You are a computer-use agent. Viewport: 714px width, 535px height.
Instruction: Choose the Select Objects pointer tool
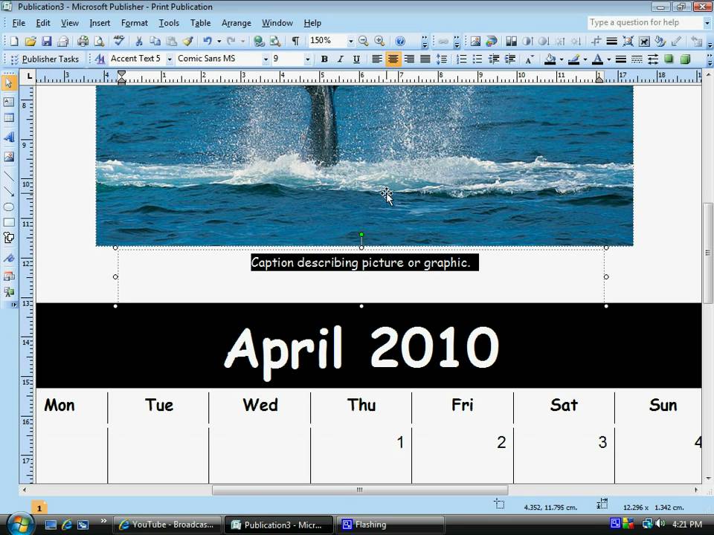click(9, 82)
